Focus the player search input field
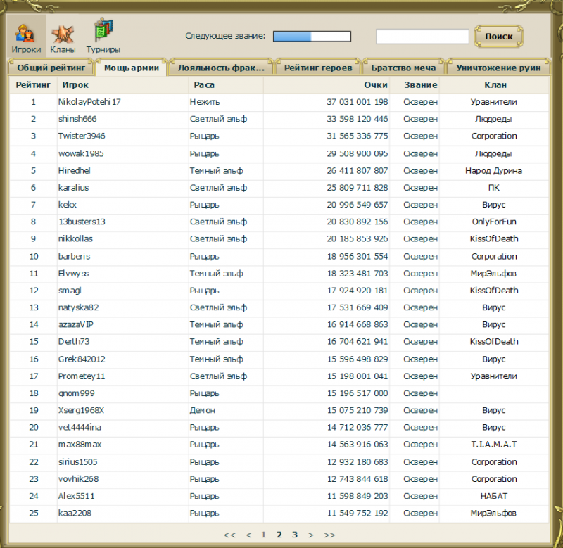563x548 pixels. [422, 37]
